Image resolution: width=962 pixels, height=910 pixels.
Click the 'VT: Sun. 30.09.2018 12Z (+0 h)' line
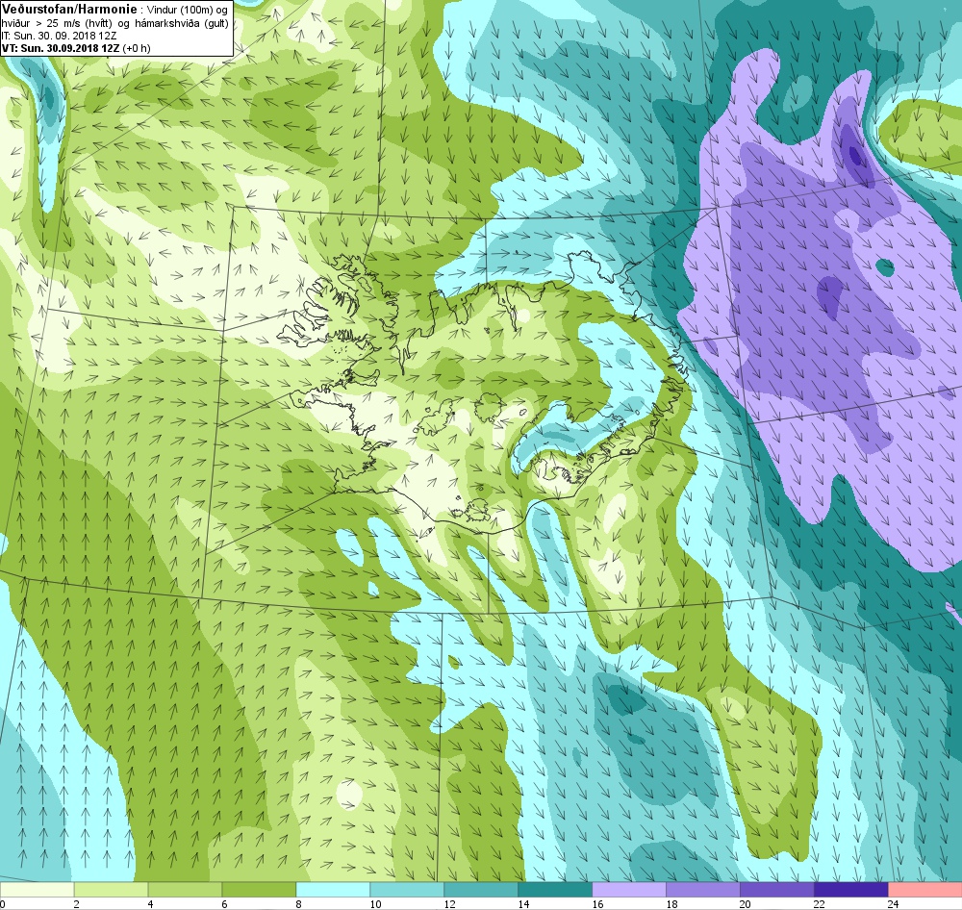pos(76,48)
